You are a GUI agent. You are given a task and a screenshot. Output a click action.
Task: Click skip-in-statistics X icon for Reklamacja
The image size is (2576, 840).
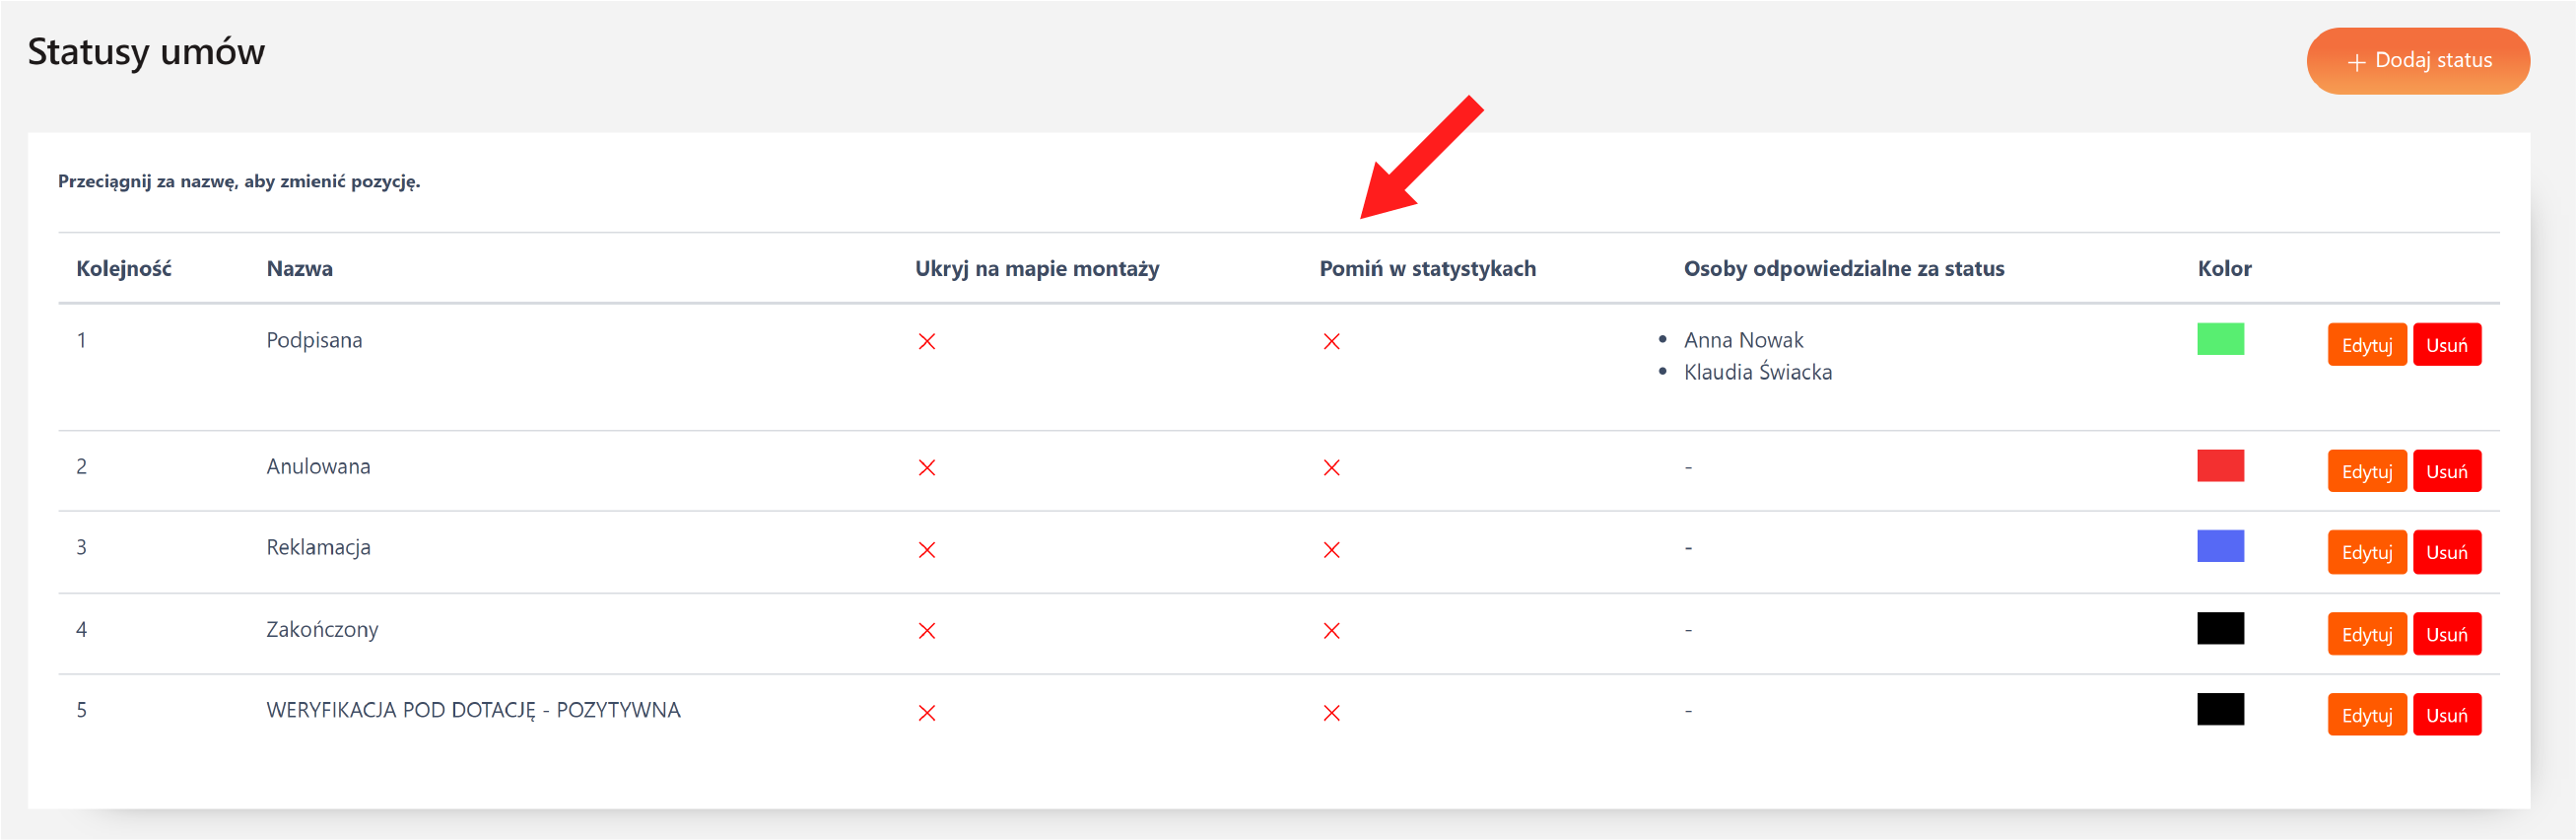coord(1331,550)
